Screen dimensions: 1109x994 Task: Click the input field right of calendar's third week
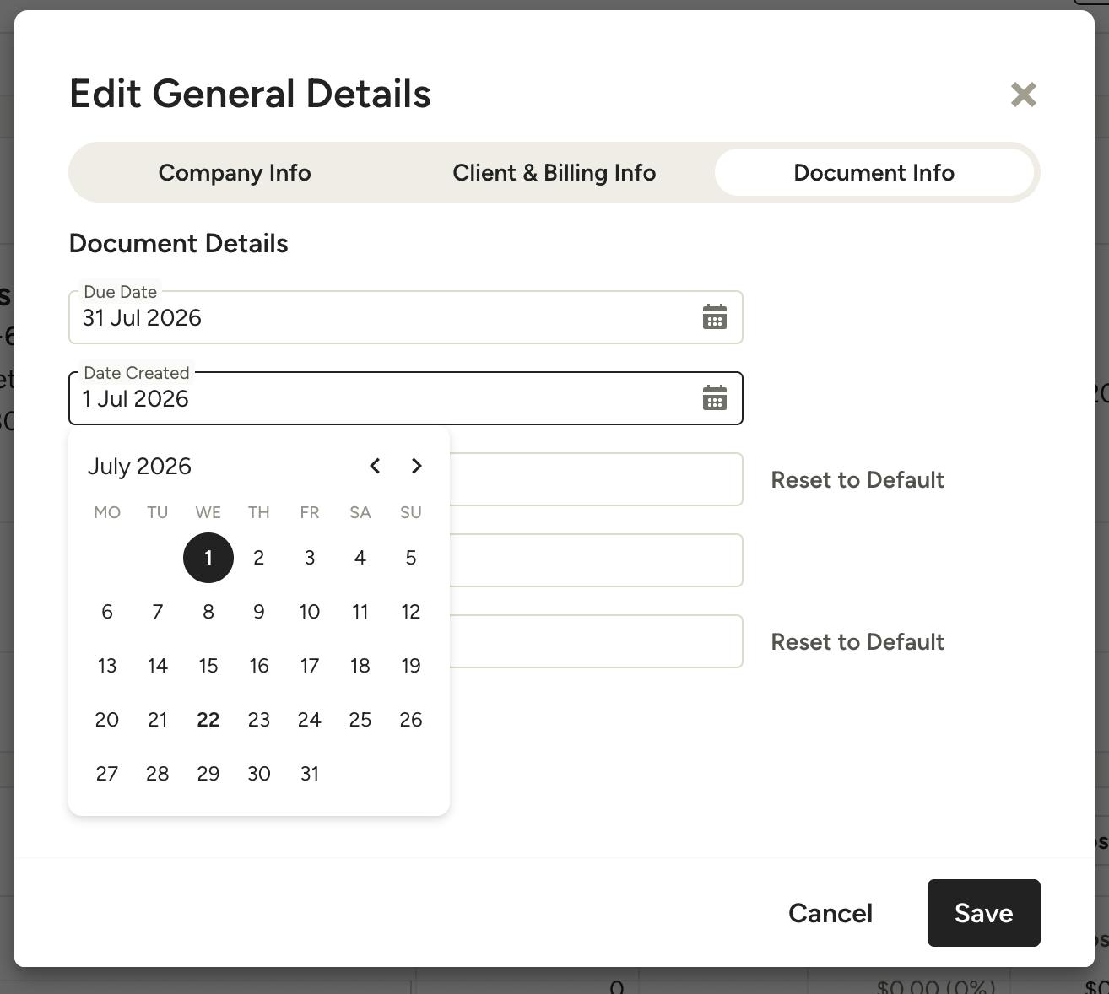pyautogui.click(x=596, y=641)
